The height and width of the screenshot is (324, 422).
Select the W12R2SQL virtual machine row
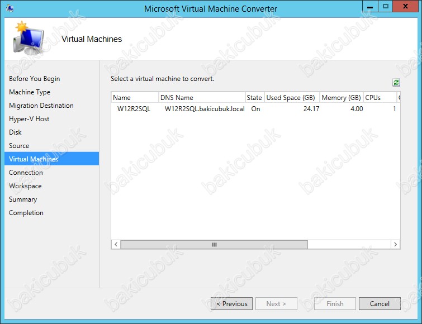point(134,109)
